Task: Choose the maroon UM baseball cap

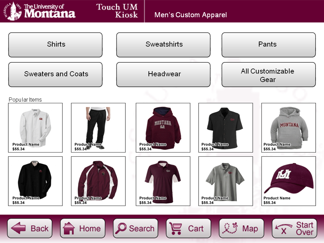Action: point(289,181)
